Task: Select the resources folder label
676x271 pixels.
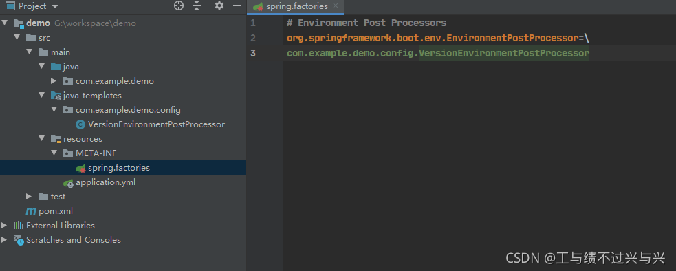Action: pyautogui.click(x=83, y=139)
